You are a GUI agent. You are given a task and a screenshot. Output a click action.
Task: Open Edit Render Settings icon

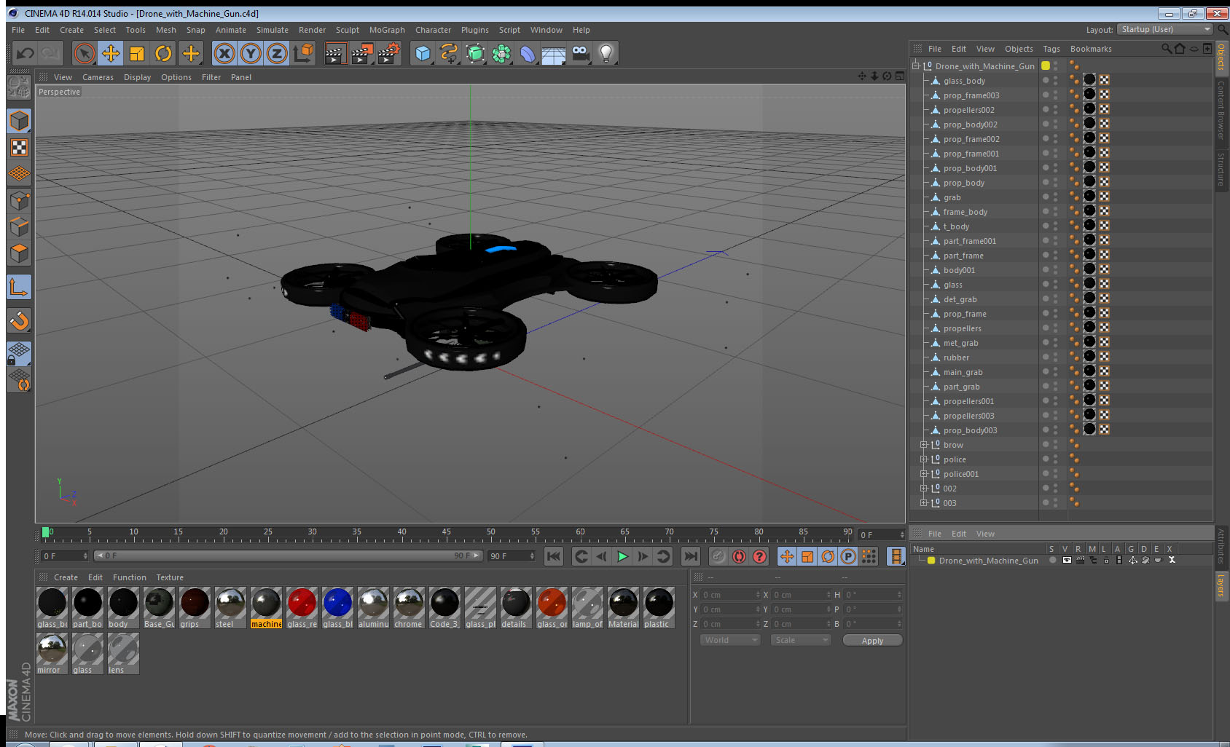tap(389, 53)
